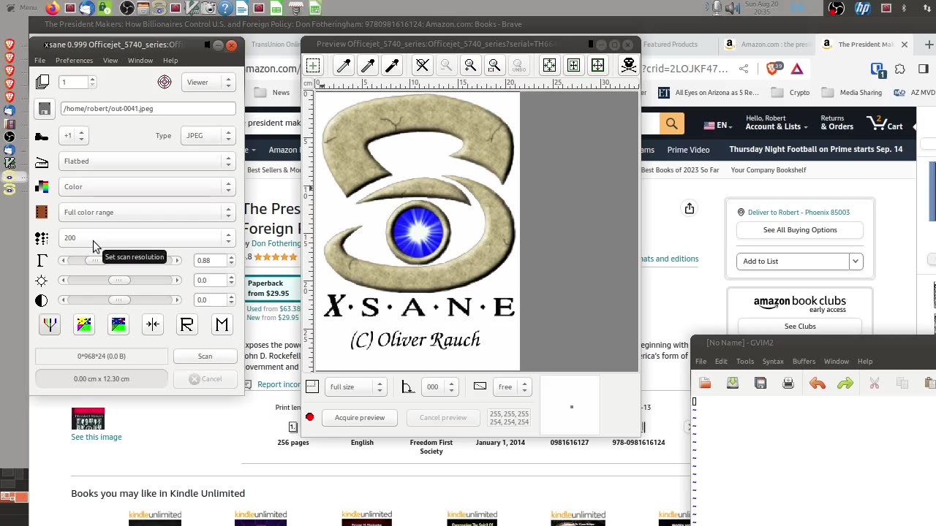This screenshot has width=936, height=526.
Task: Click the gVim redo arrow icon
Action: click(x=845, y=384)
